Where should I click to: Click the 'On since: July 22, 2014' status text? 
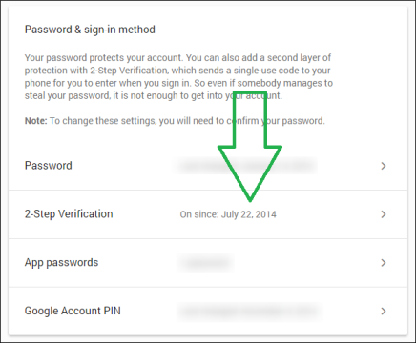point(228,214)
